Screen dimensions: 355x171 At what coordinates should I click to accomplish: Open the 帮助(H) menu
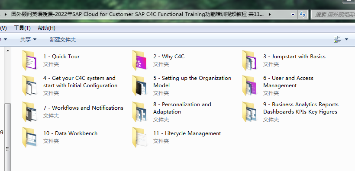pos(46,28)
